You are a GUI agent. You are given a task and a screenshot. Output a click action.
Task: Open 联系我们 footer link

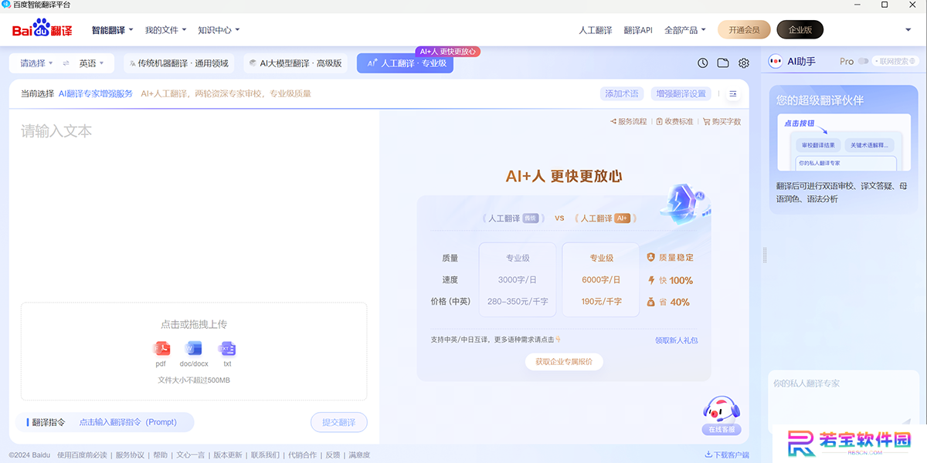265,455
